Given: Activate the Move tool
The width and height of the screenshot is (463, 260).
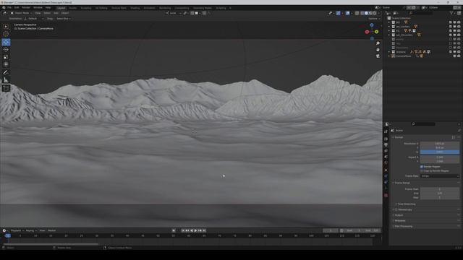Looking at the screenshot, I should point(6,42).
